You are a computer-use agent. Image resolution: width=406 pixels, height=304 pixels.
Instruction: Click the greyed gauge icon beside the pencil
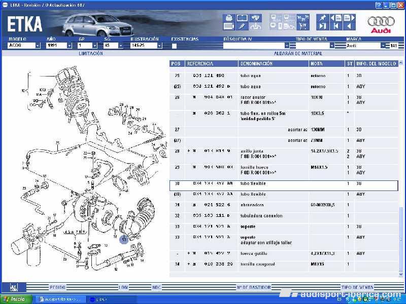256,26
